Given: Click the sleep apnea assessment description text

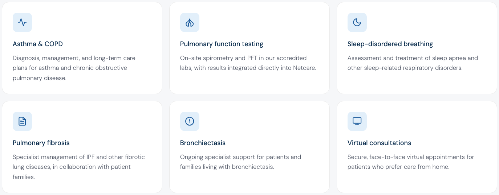Looking at the screenshot, I should coord(413,63).
